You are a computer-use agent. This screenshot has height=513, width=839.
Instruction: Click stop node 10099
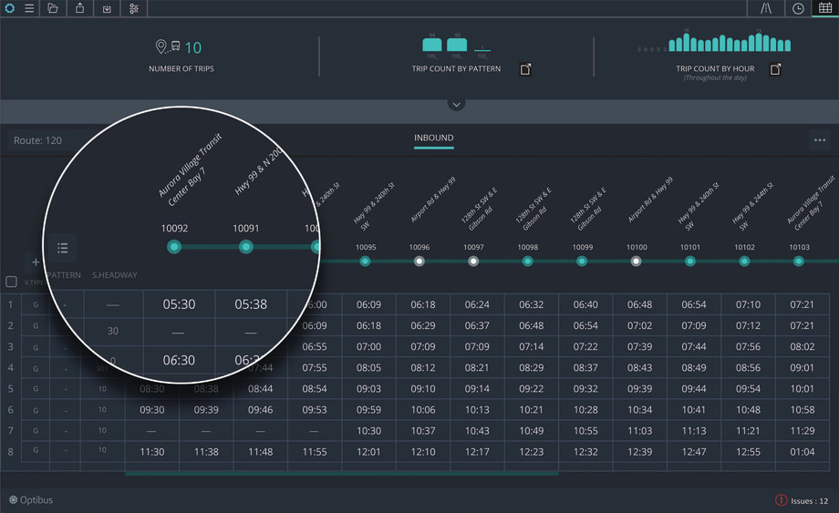[582, 262]
